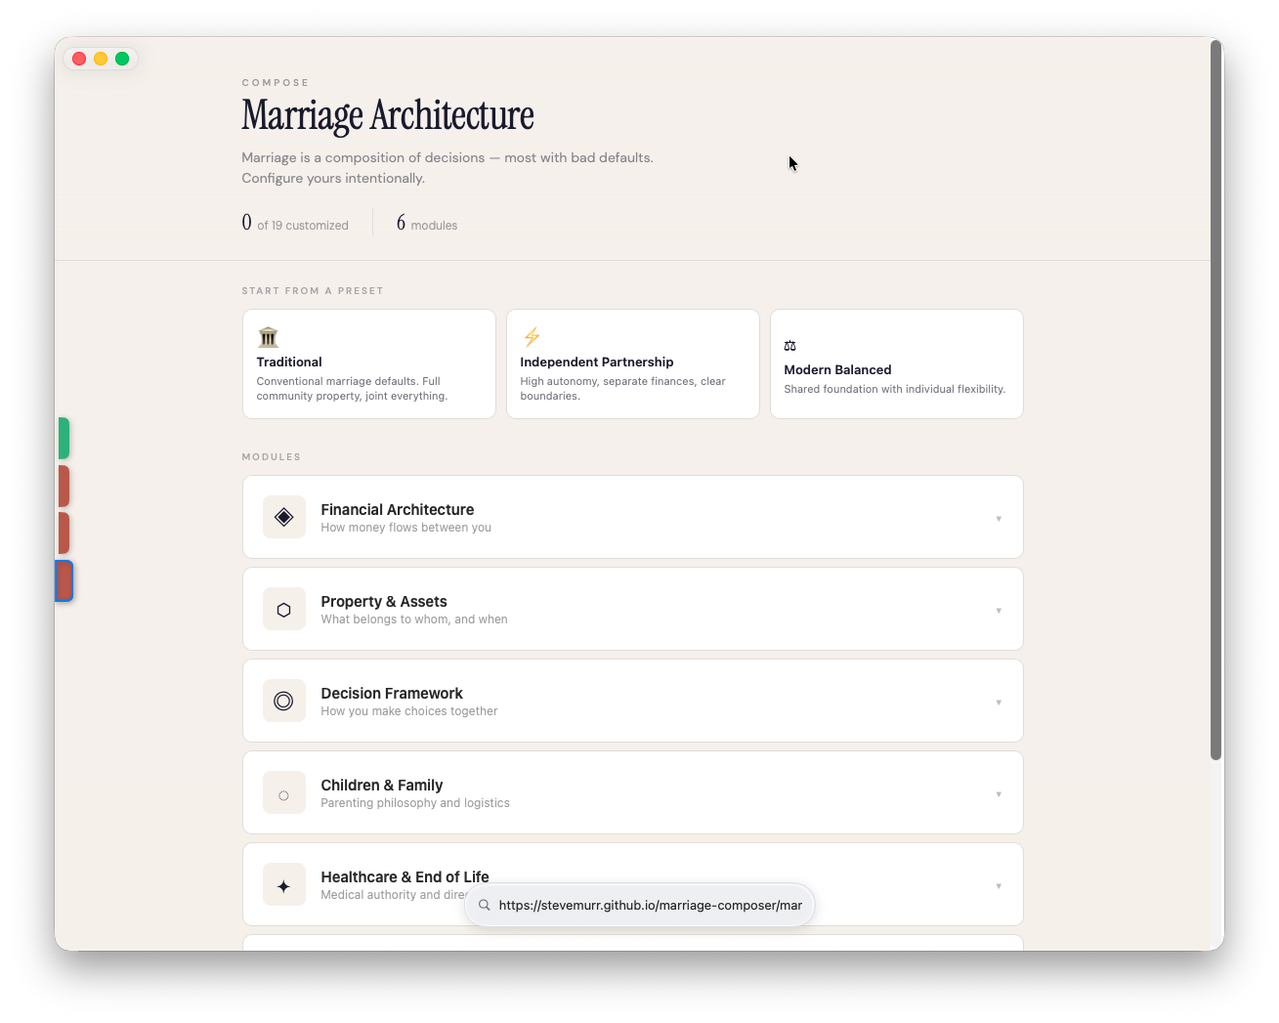Select the Traditional marriage preset card
Viewport: 1279px width, 1023px height.
(368, 363)
